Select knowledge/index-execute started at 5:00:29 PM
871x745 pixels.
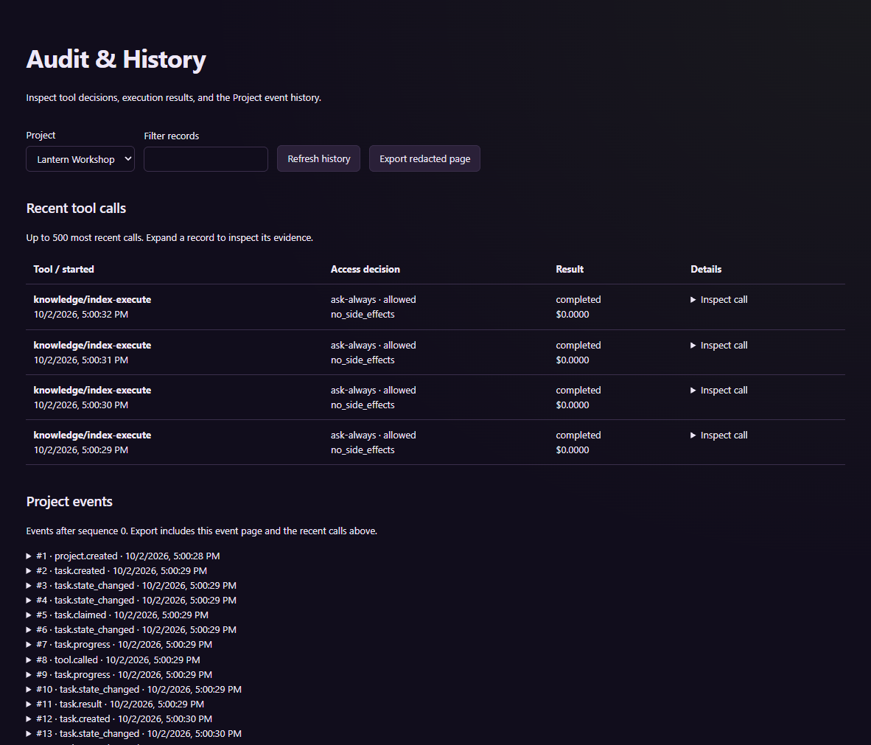pyautogui.click(x=92, y=435)
